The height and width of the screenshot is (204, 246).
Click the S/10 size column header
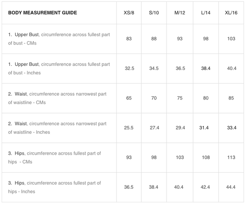click(155, 13)
